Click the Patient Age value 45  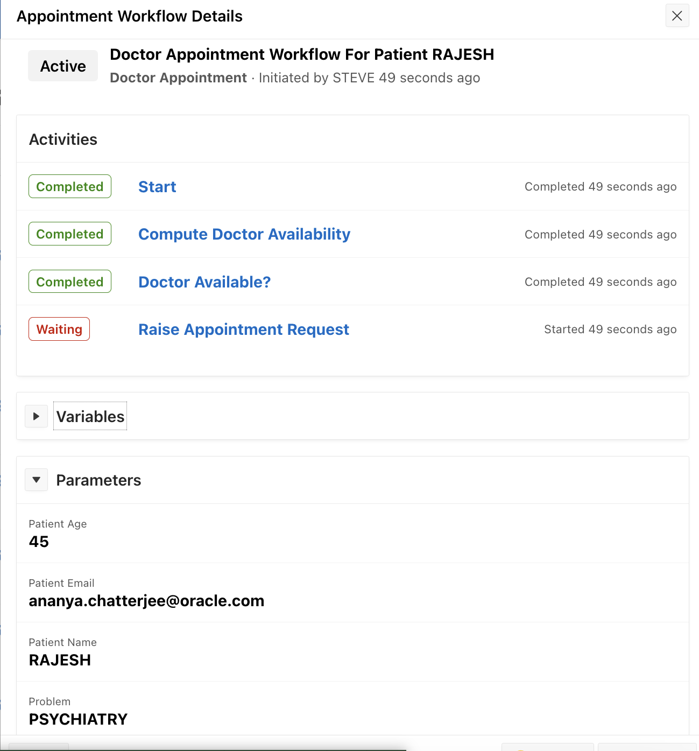click(39, 542)
